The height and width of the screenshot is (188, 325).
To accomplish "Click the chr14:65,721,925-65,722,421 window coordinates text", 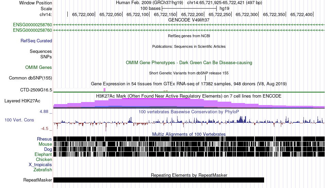I will pyautogui.click(x=224, y=3).
